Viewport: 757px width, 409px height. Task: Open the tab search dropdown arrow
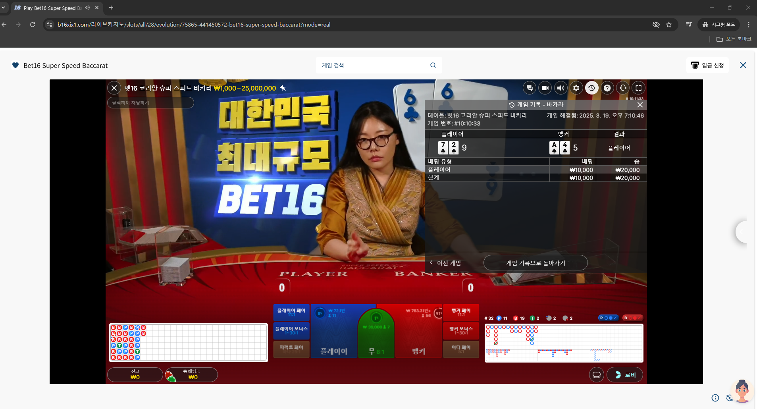4,8
